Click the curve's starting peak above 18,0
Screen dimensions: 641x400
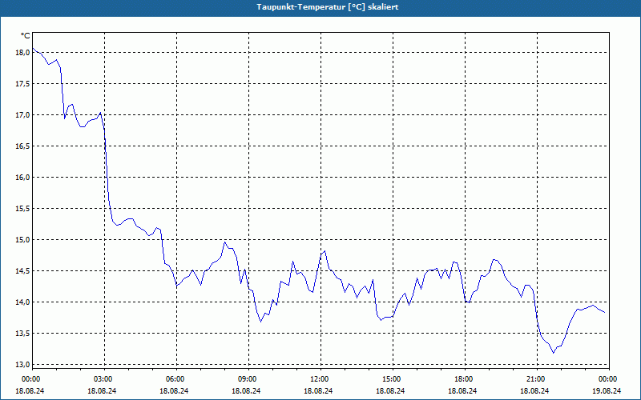[33, 48]
